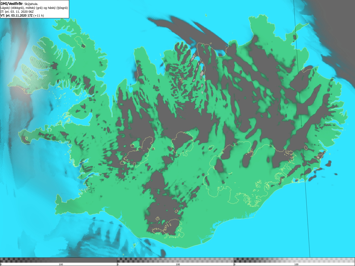Click the 'DMI/Vestfirðir: Skýjahula.' title text
355x266 pixels.
[19, 4]
